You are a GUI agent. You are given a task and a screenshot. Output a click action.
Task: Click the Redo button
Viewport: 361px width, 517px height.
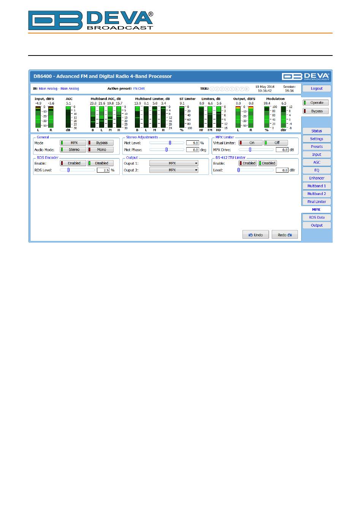[x=285, y=235]
